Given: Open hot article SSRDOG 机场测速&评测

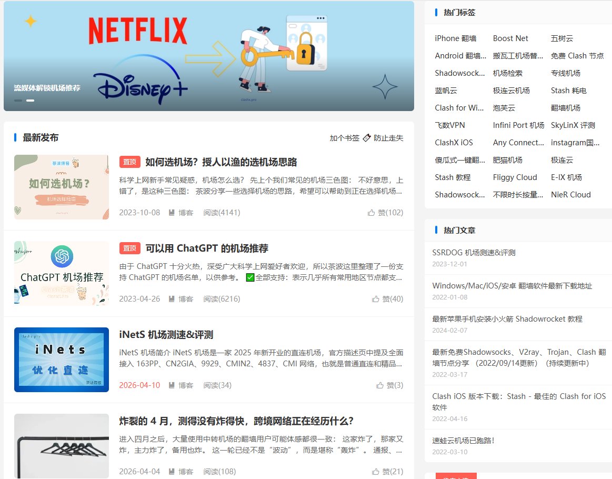Looking at the screenshot, I should [474, 253].
